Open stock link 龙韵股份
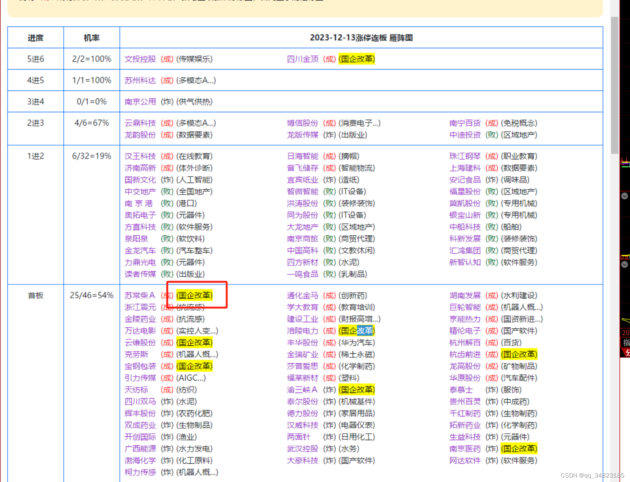Screen dimensions: 630x482 click(x=140, y=135)
